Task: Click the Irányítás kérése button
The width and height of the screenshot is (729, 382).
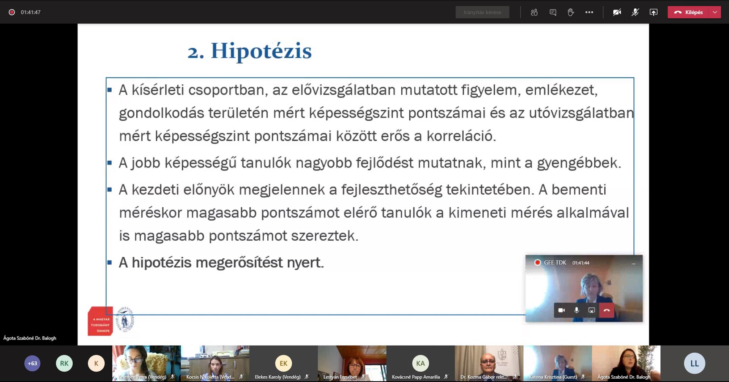Action: coord(482,12)
